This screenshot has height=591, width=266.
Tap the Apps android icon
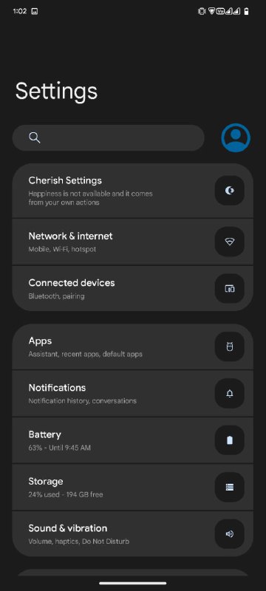pyautogui.click(x=230, y=346)
